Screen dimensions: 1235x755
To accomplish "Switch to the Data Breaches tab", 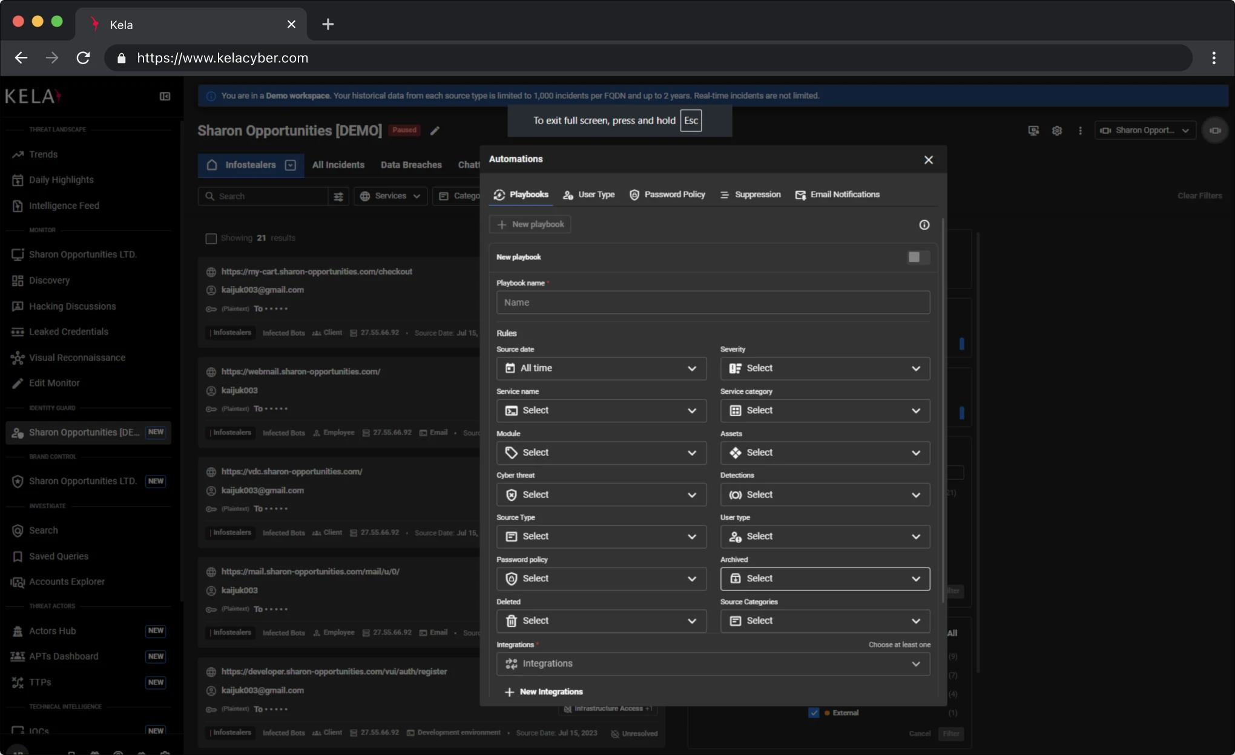I will (411, 165).
